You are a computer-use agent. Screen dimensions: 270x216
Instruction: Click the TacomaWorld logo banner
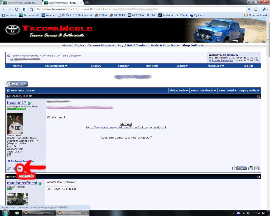pos(49,31)
